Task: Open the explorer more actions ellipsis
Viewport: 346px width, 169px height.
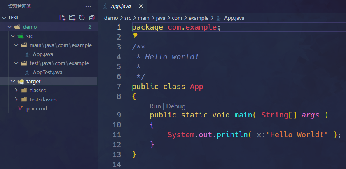Action: [x=88, y=6]
